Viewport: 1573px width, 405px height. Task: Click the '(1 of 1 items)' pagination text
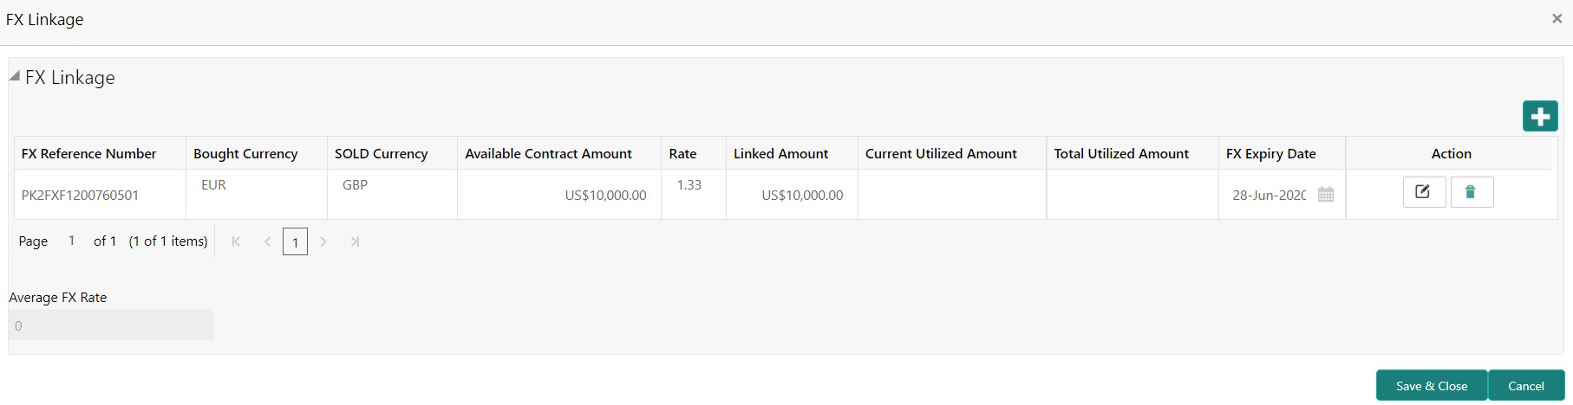click(x=168, y=241)
